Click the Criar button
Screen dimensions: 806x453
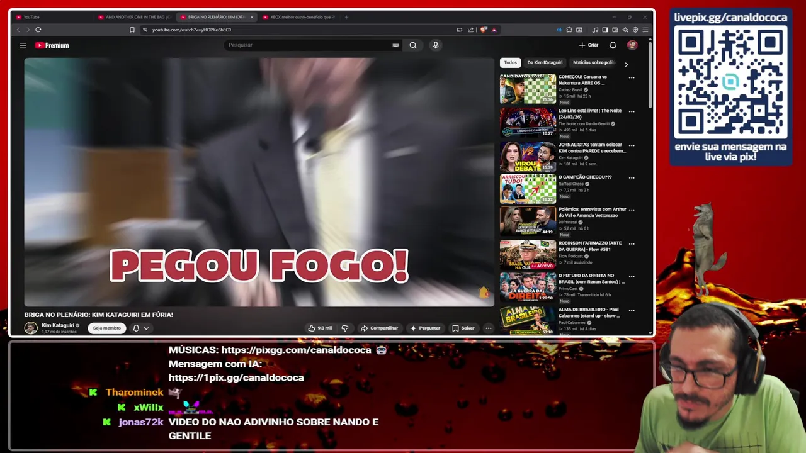[589, 45]
